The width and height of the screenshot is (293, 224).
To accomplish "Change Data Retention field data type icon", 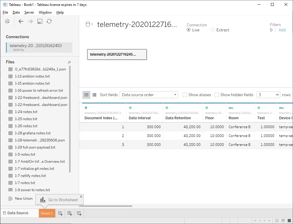I will point(167,108).
